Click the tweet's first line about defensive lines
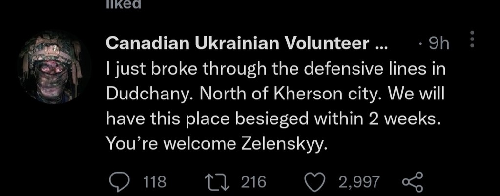500x196 pixels. coord(276,69)
